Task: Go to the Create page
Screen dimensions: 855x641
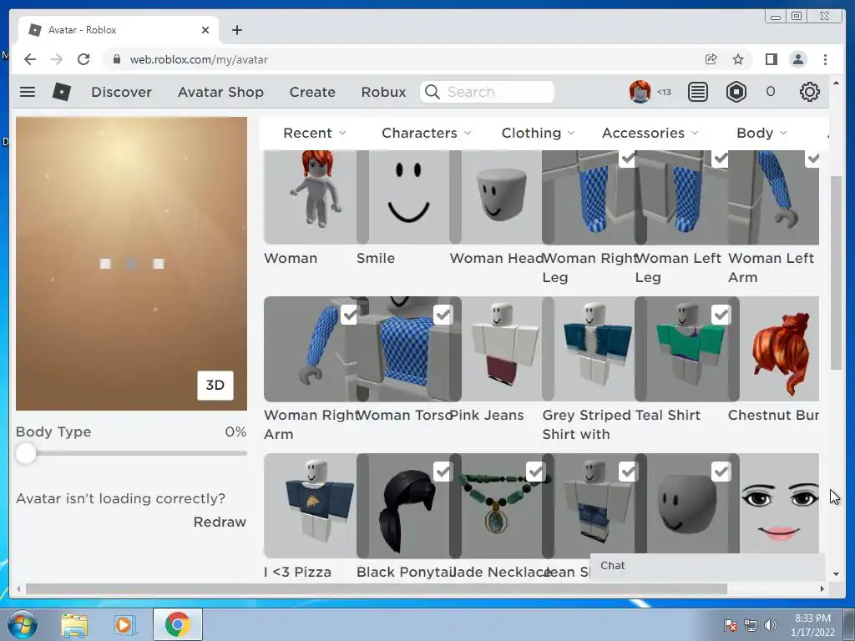Action: tap(312, 92)
